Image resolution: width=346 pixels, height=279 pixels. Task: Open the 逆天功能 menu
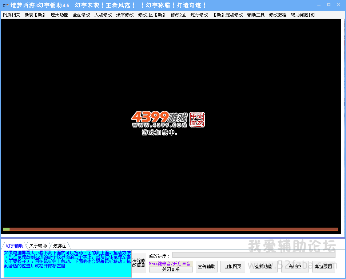(x=59, y=15)
